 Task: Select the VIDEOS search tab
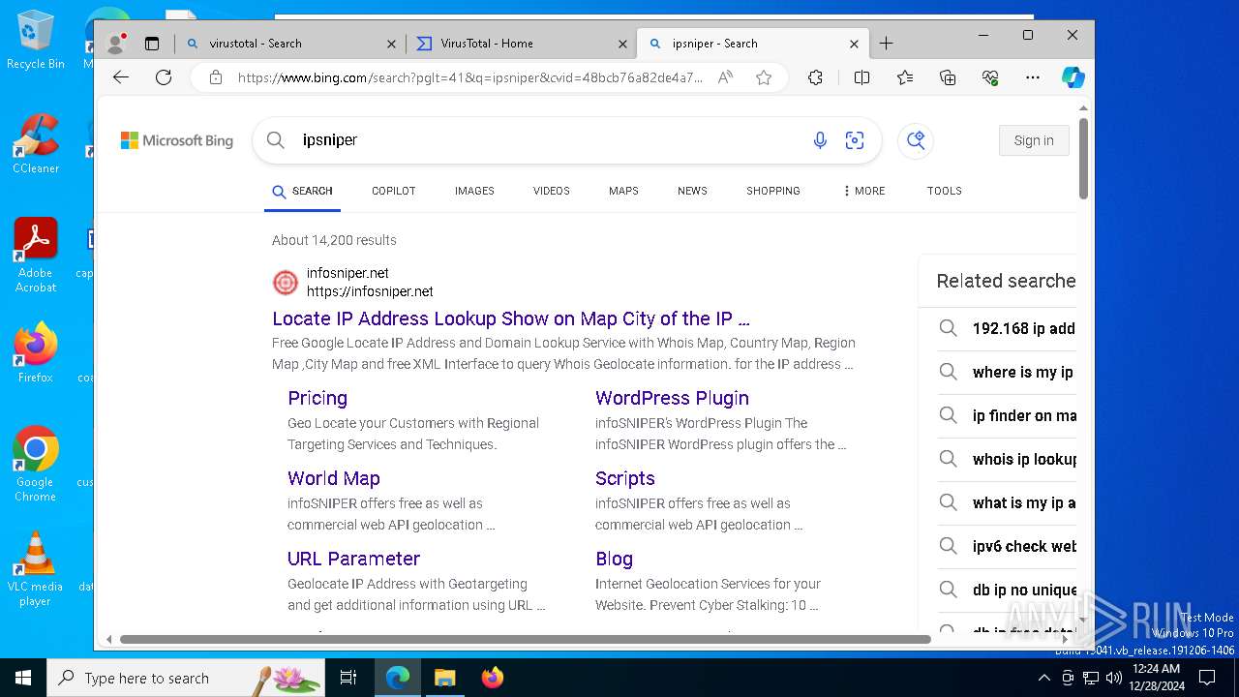click(551, 191)
